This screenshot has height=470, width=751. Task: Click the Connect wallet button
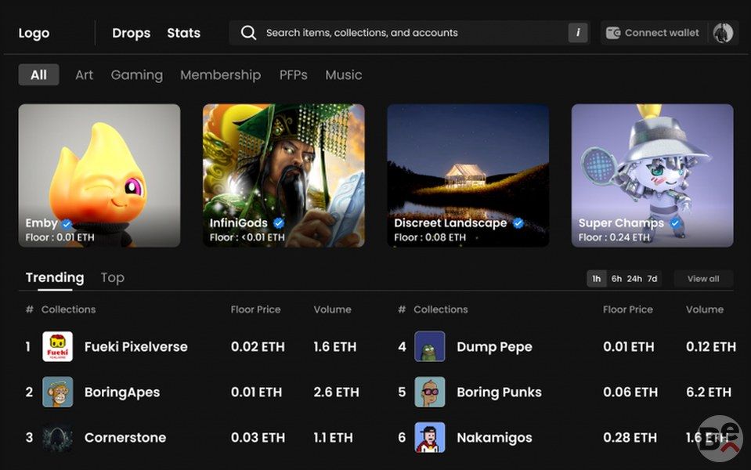(653, 33)
